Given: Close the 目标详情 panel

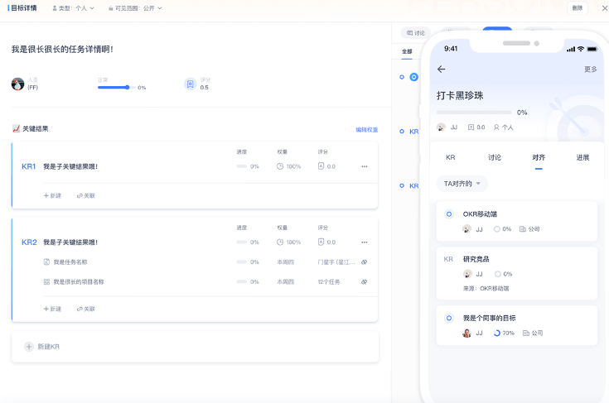Looking at the screenshot, I should (604, 7).
